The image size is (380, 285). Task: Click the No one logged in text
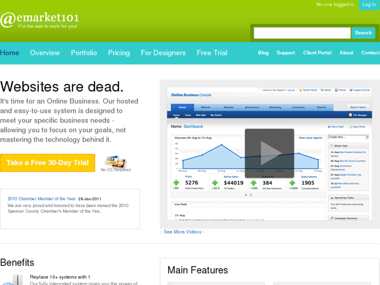(x=336, y=5)
